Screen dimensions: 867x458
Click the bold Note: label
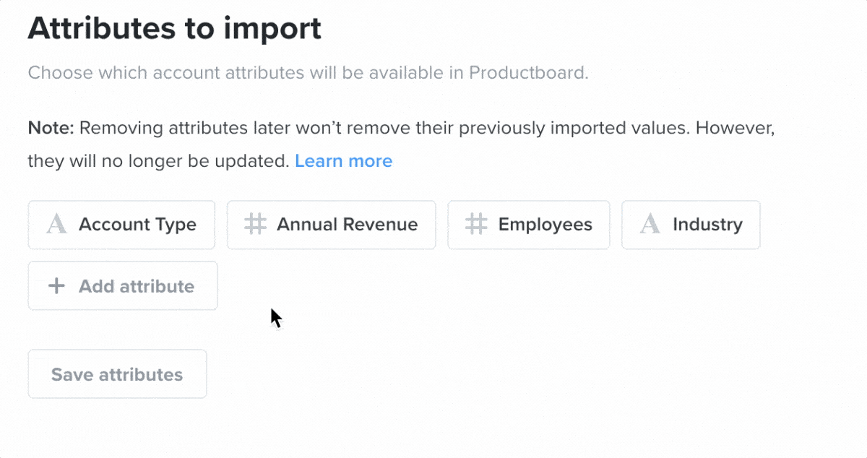click(51, 129)
